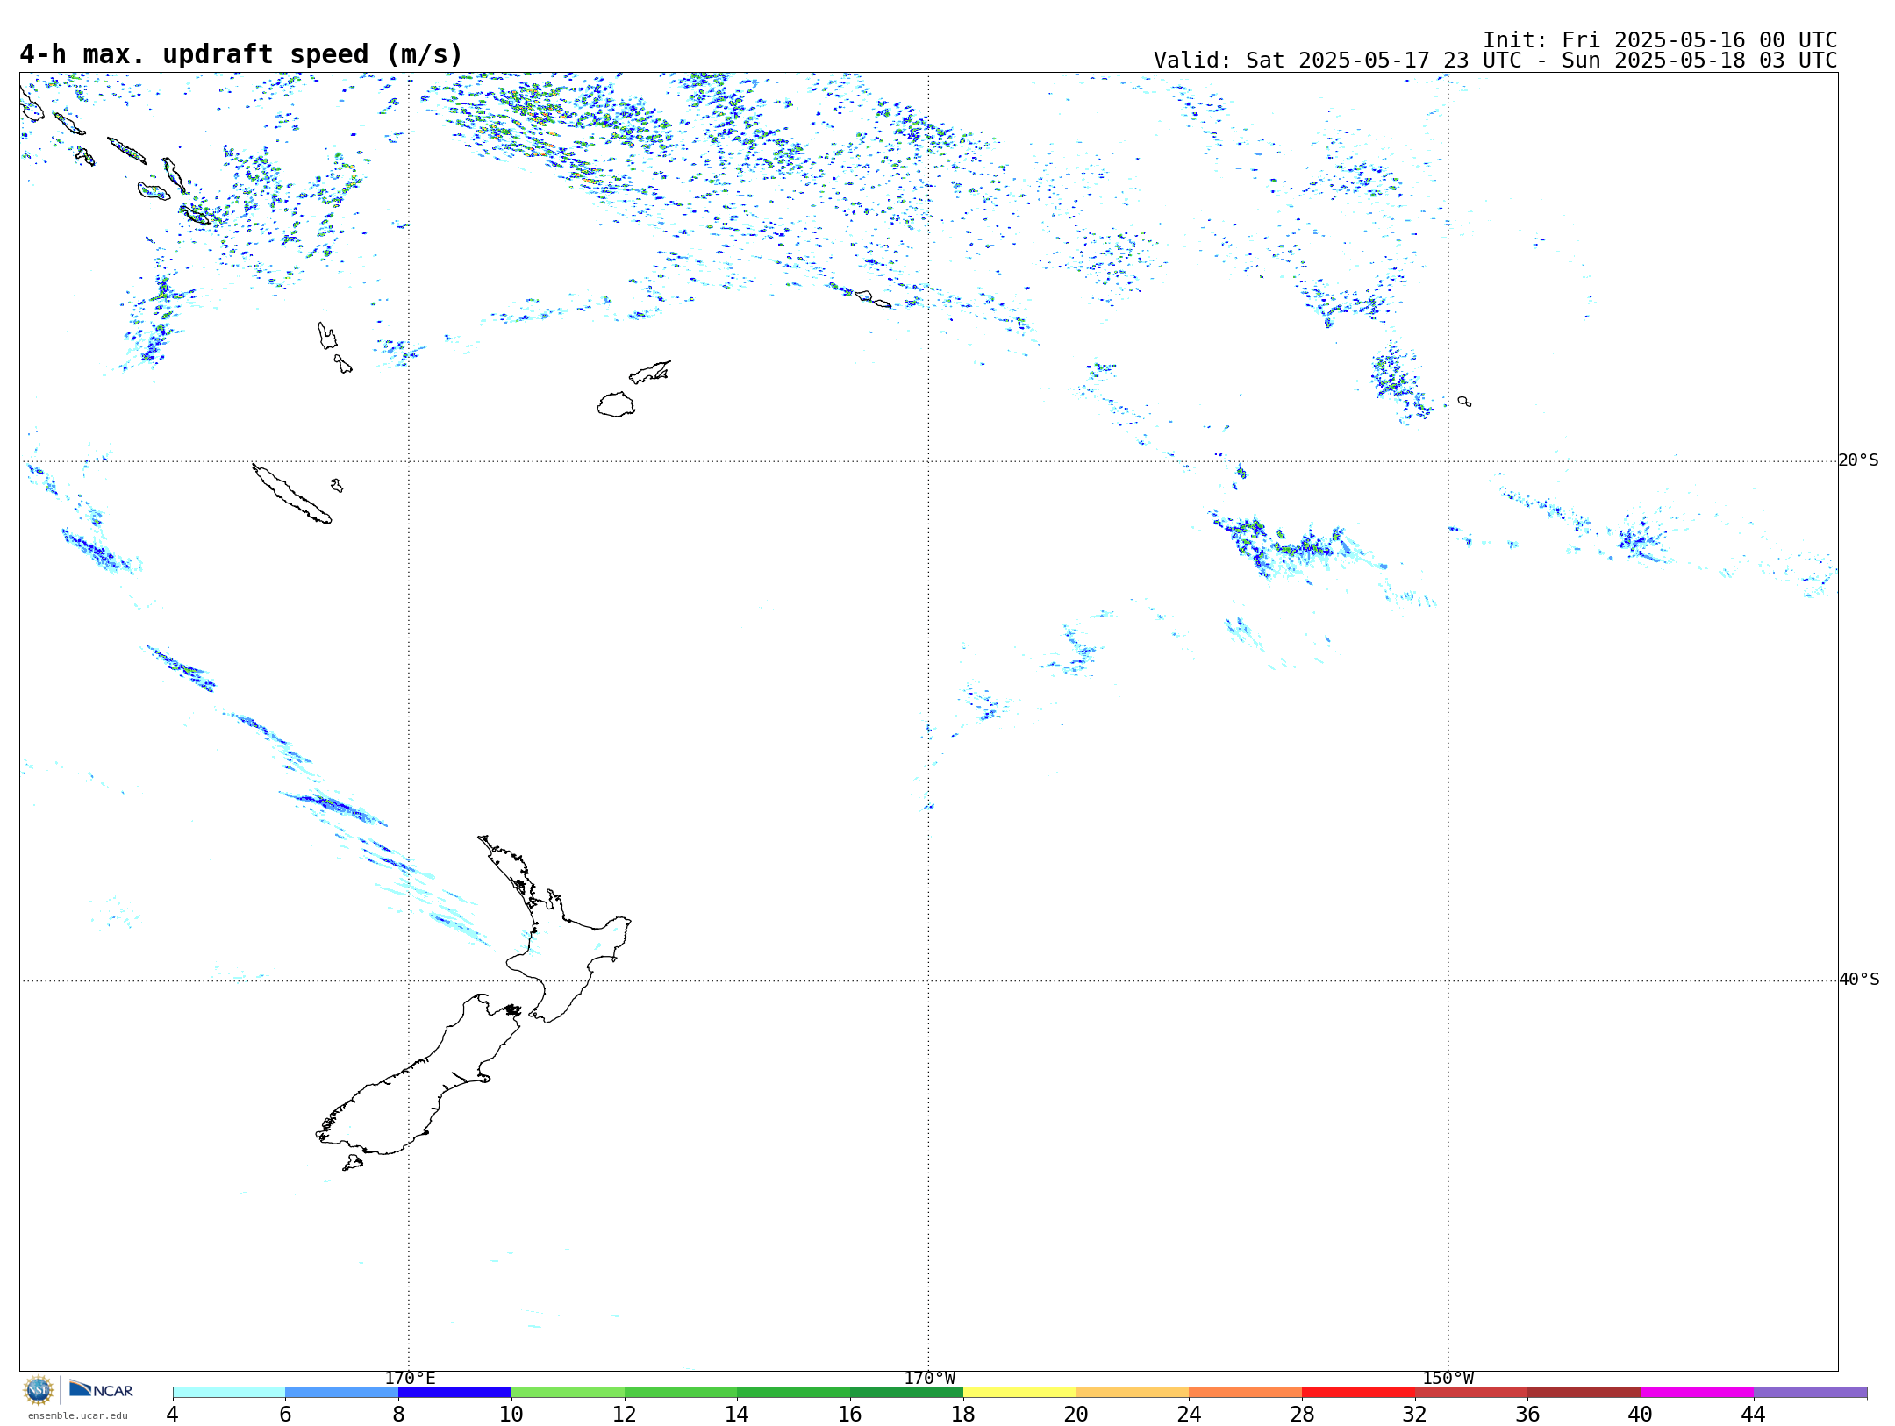Viewport: 1895px width, 1426px height.
Task: Click the colorbar tick label 28
Action: (x=1302, y=1415)
